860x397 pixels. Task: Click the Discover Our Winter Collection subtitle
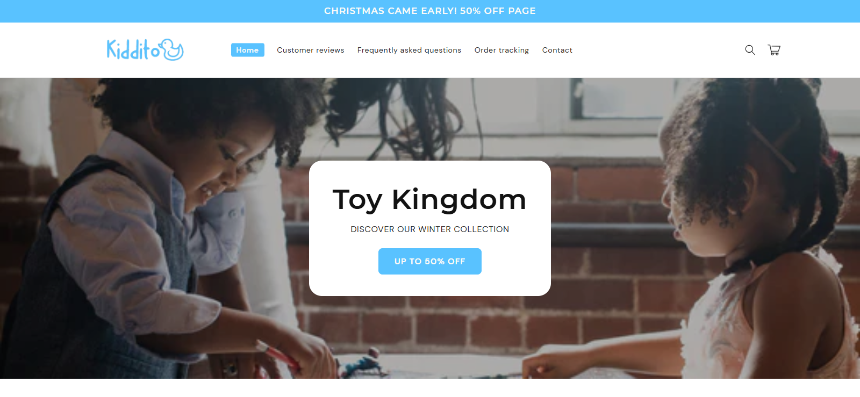pos(430,229)
